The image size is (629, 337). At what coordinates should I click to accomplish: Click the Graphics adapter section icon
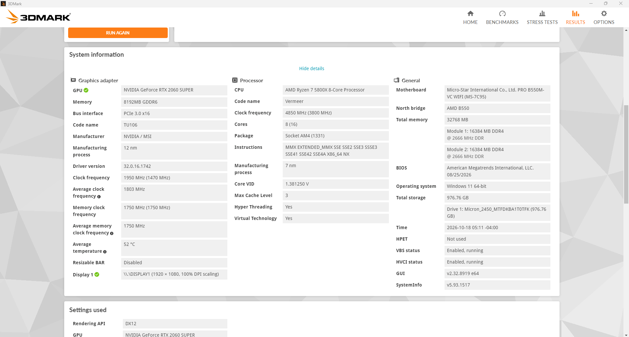pos(73,80)
